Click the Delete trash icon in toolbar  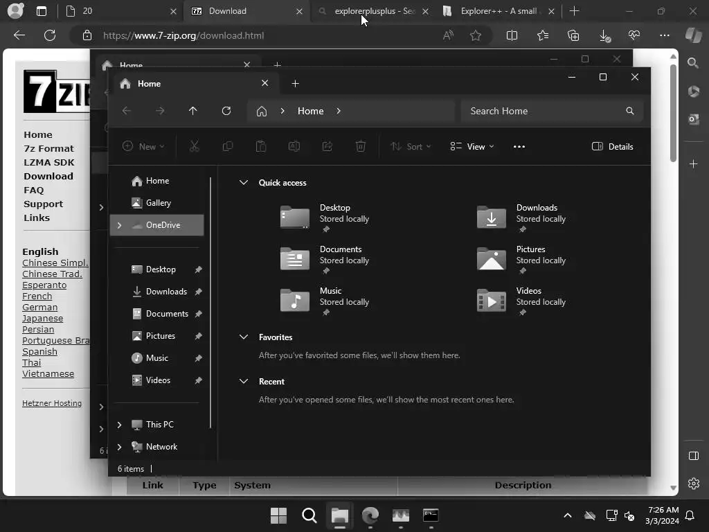point(360,146)
